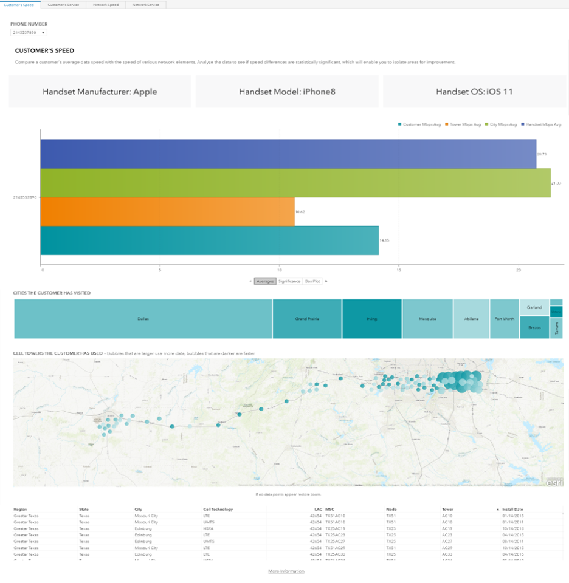569x583 pixels.
Task: Click the TX25AC19 MSC cell
Action: point(336,529)
